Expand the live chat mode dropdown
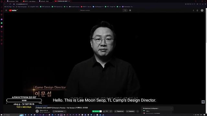Screen dimensions: 207x116 (x=151, y=109)
